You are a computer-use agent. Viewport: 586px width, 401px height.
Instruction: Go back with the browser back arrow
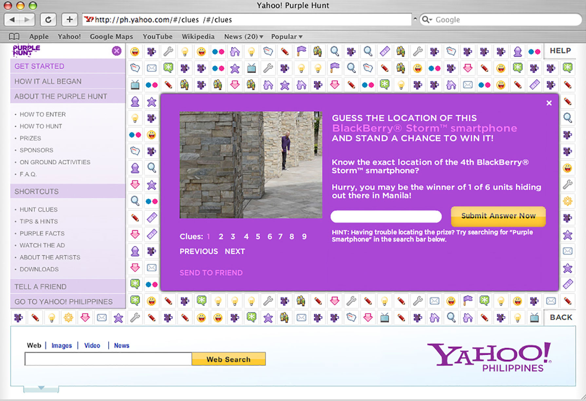point(12,20)
